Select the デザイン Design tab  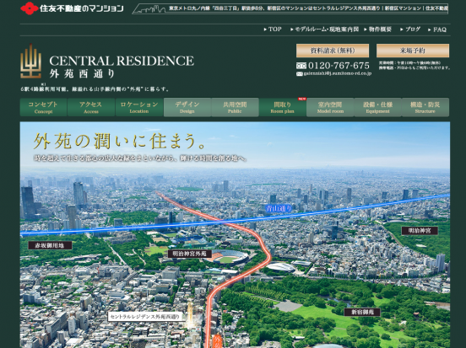187,107
